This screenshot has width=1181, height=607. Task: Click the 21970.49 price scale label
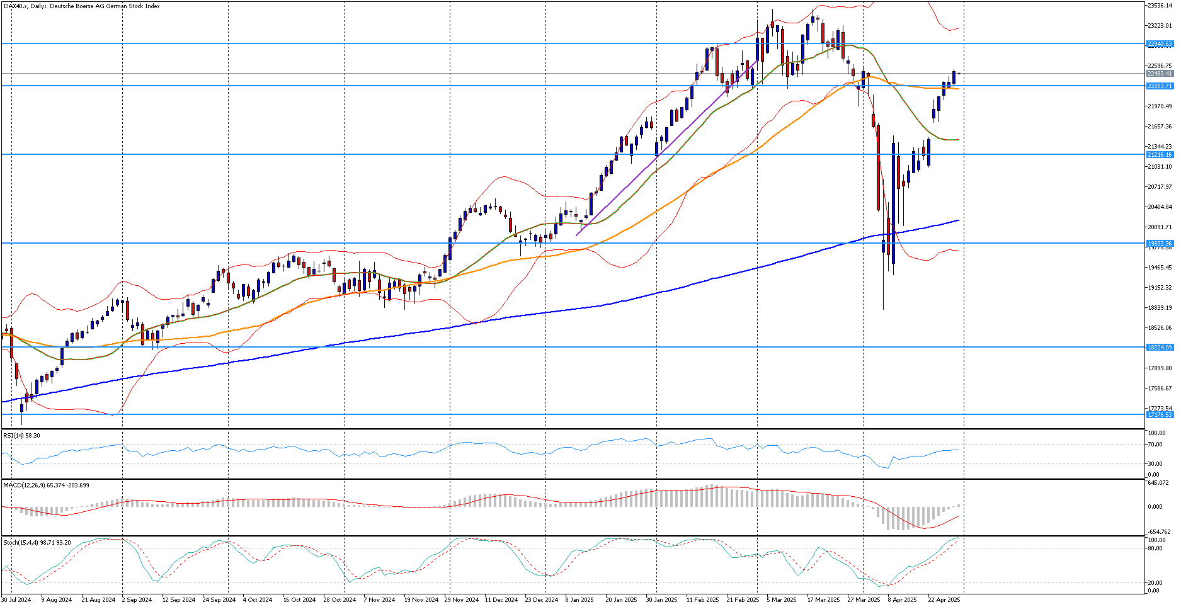1160,106
